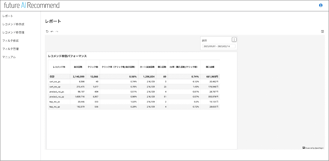Open the three-dot menu on 期間 filter
329x161 pixels.
234,40
